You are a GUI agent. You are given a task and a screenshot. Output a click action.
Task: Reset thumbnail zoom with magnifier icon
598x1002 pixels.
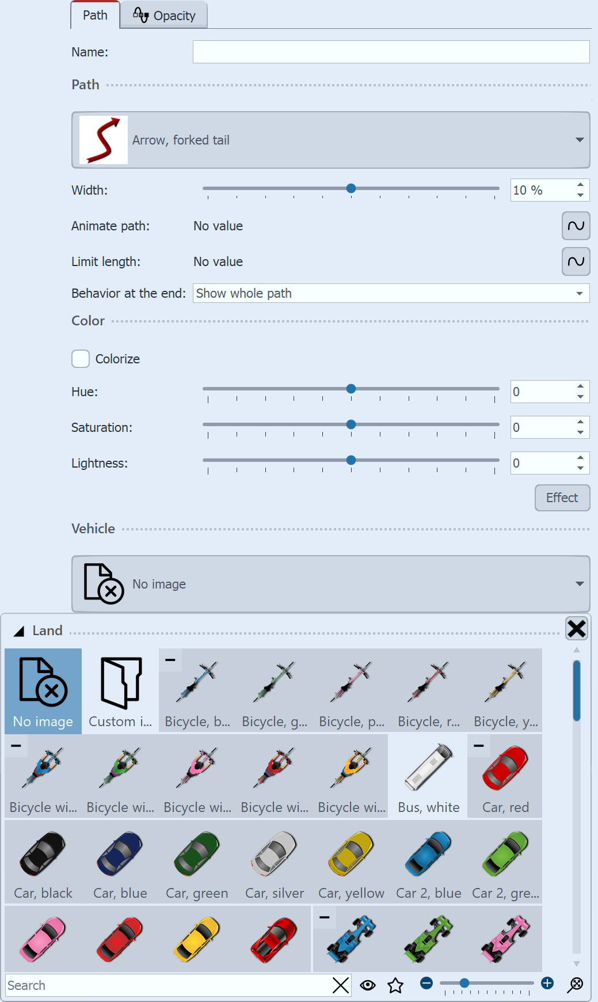tap(575, 985)
